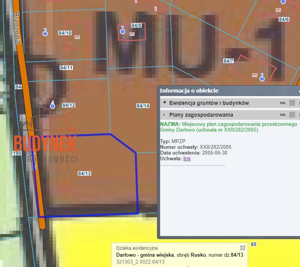Show list view for Plany zagospodarowania
Image resolution: width=300 pixels, height=267 pixels.
(x=292, y=115)
